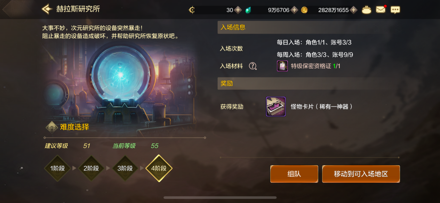Tap the 特级保密资格证 item icon
440x203 pixels.
(x=282, y=66)
